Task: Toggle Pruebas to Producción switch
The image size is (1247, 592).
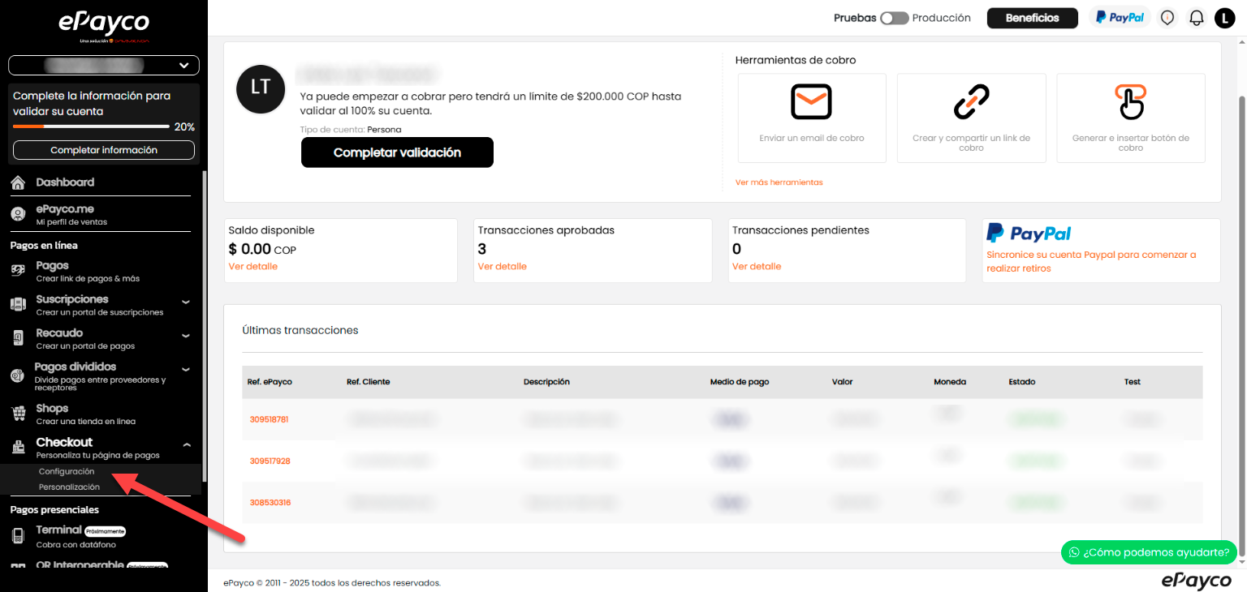Action: (x=894, y=18)
